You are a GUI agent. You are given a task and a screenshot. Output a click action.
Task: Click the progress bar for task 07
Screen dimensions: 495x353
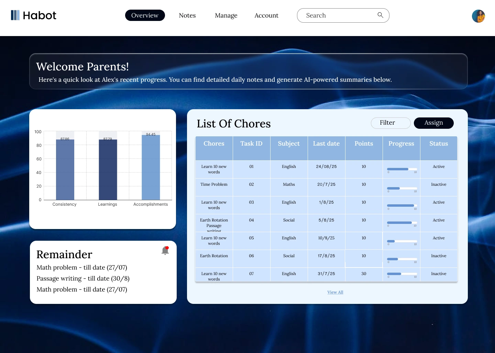[x=402, y=274]
